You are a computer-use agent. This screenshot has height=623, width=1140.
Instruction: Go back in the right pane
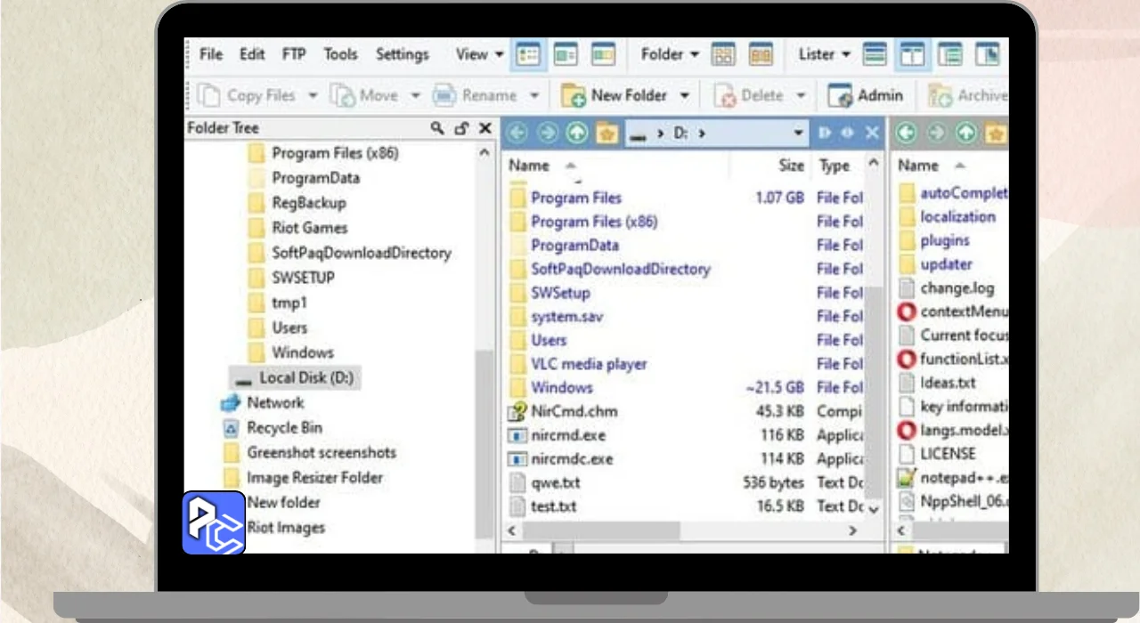pos(906,133)
